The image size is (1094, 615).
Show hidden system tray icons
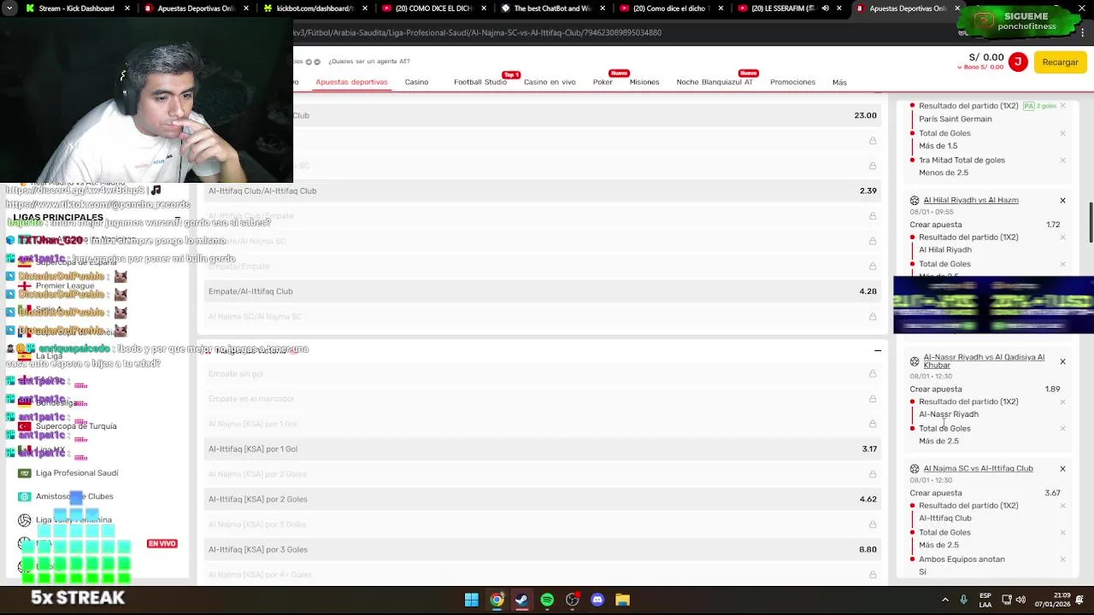coord(945,600)
